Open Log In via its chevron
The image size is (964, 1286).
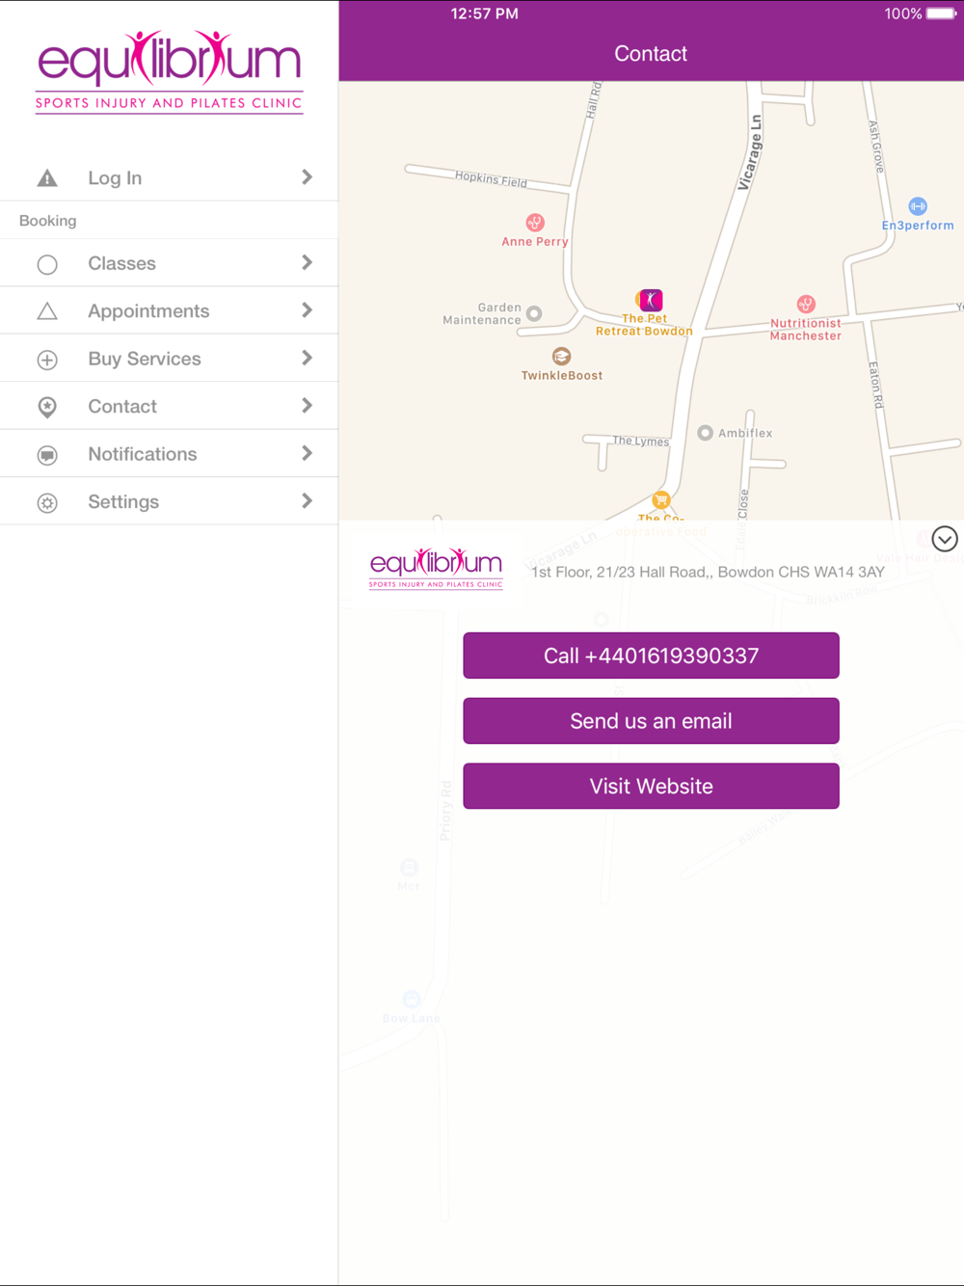(x=307, y=177)
